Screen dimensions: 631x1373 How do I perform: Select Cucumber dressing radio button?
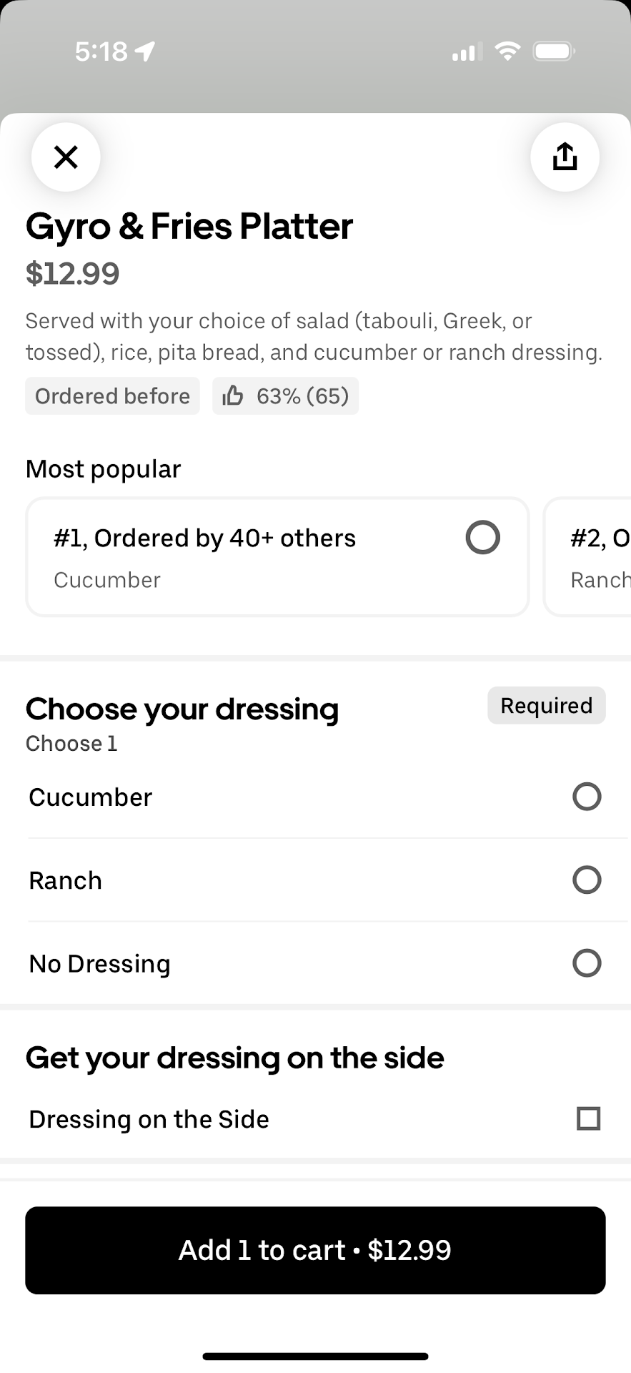coord(587,797)
